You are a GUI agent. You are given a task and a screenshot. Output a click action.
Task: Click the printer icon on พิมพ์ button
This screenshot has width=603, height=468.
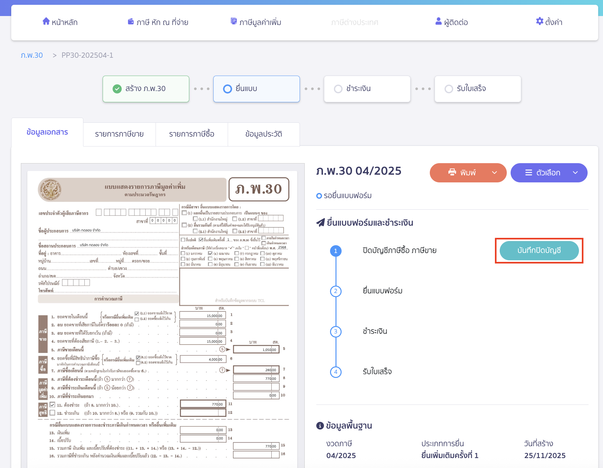[x=452, y=172]
